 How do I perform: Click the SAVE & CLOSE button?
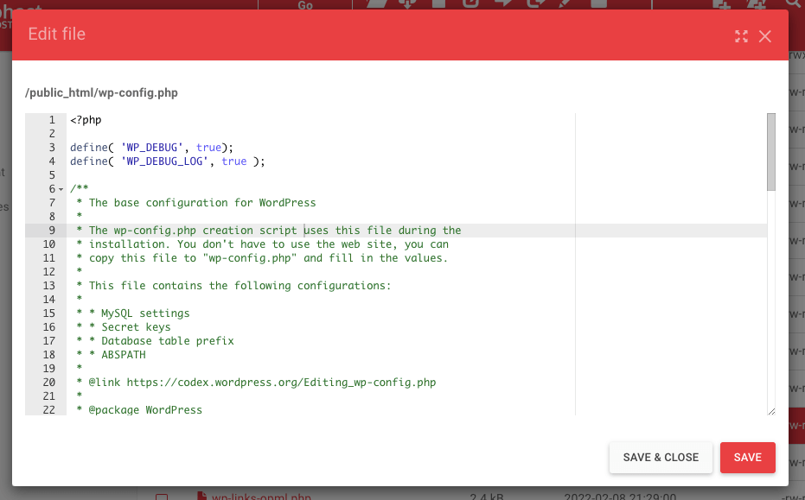point(661,458)
